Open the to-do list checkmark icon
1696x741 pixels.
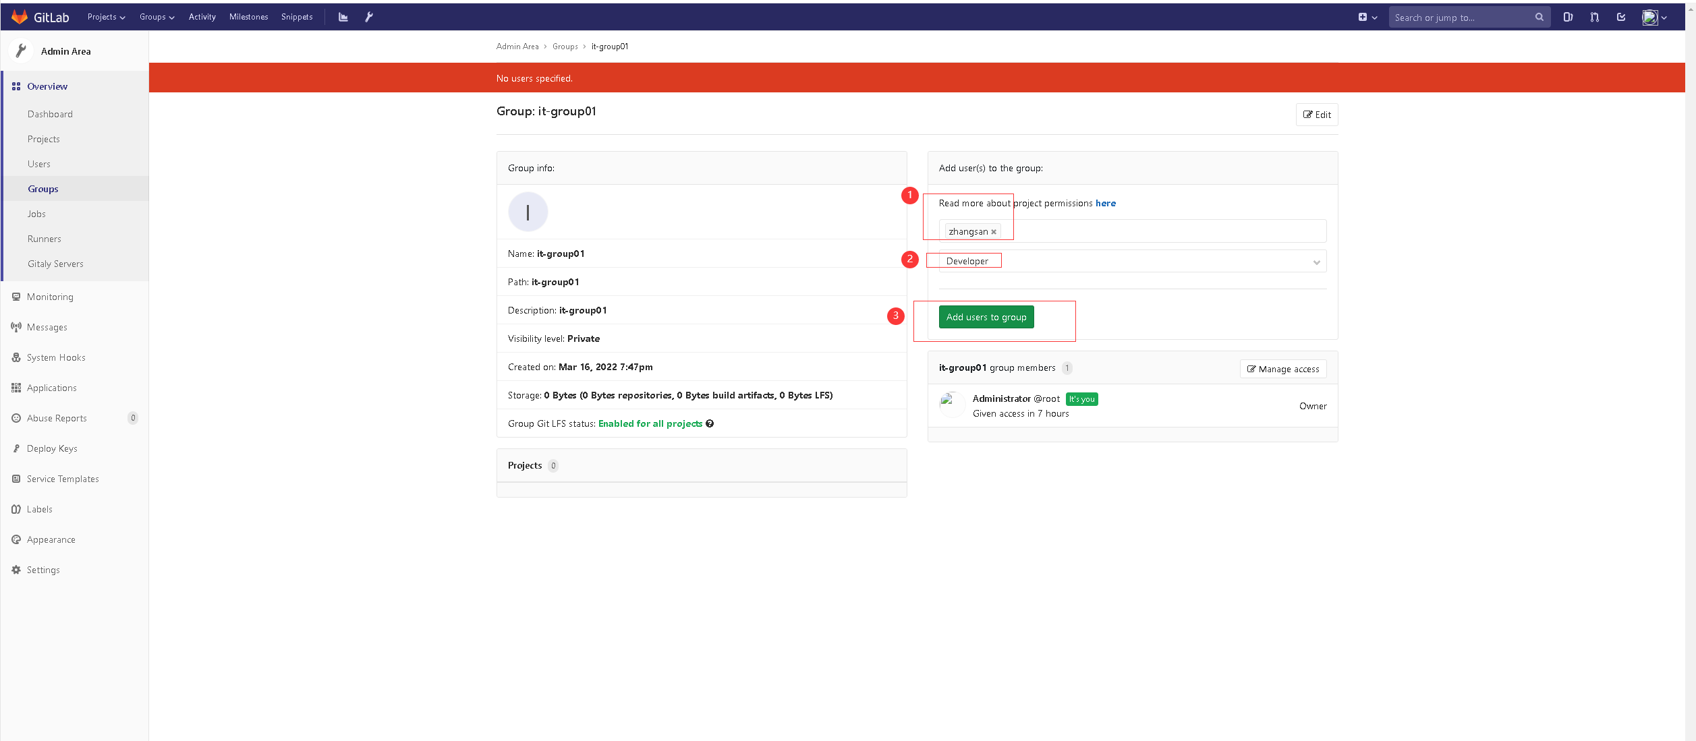pos(1621,17)
